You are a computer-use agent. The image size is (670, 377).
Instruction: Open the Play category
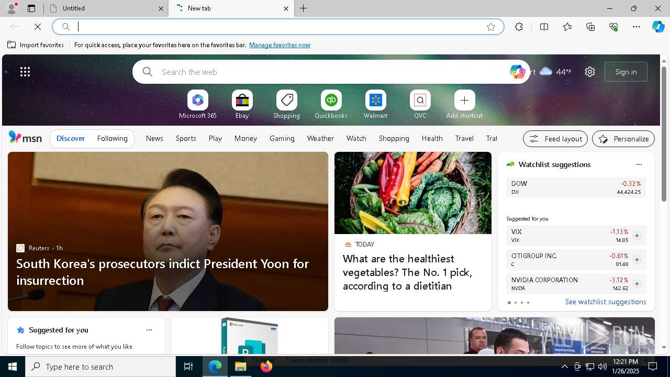coord(215,138)
